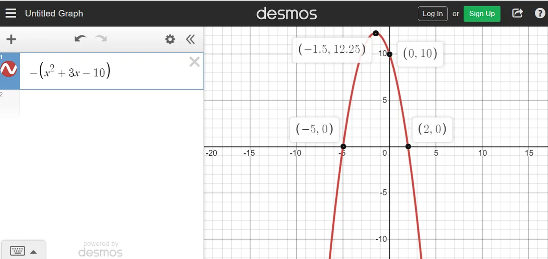Select the vertex point (−1.5, 12.25)
548x259 pixels.
[x=375, y=33]
